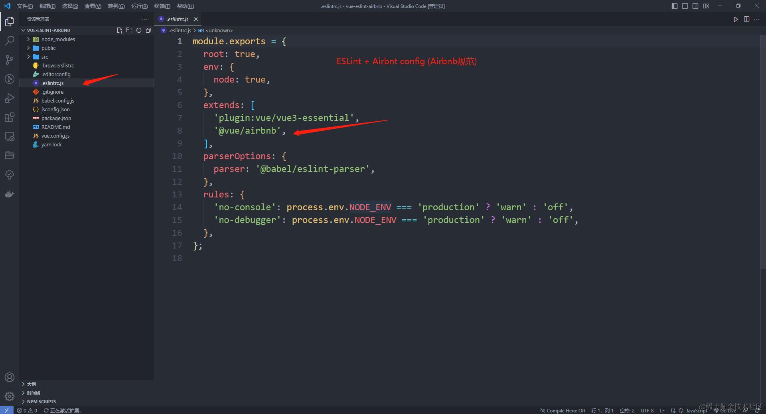Image resolution: width=766 pixels, height=414 pixels.
Task: Open the 编辑(E) menu
Action: [47, 6]
